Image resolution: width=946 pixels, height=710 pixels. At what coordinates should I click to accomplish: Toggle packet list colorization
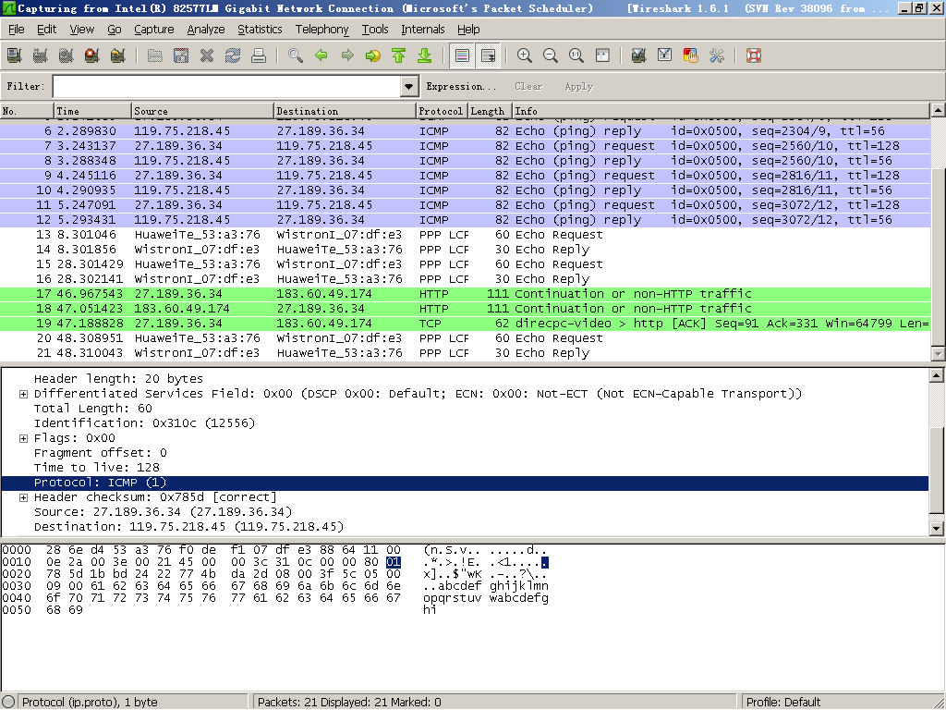point(462,55)
